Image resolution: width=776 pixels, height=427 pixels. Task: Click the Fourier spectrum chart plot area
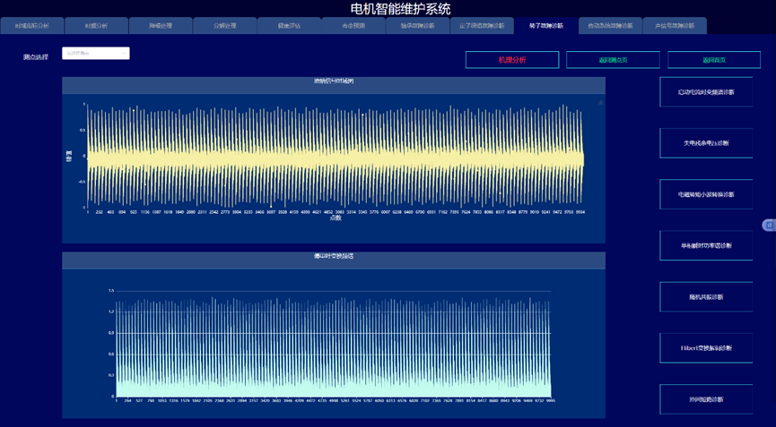click(334, 345)
